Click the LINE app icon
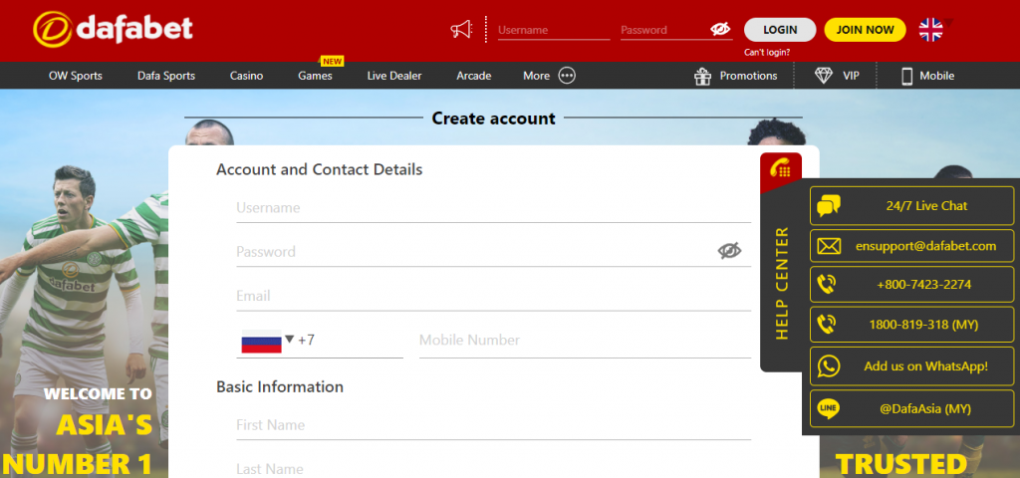1020x478 pixels. 829,408
